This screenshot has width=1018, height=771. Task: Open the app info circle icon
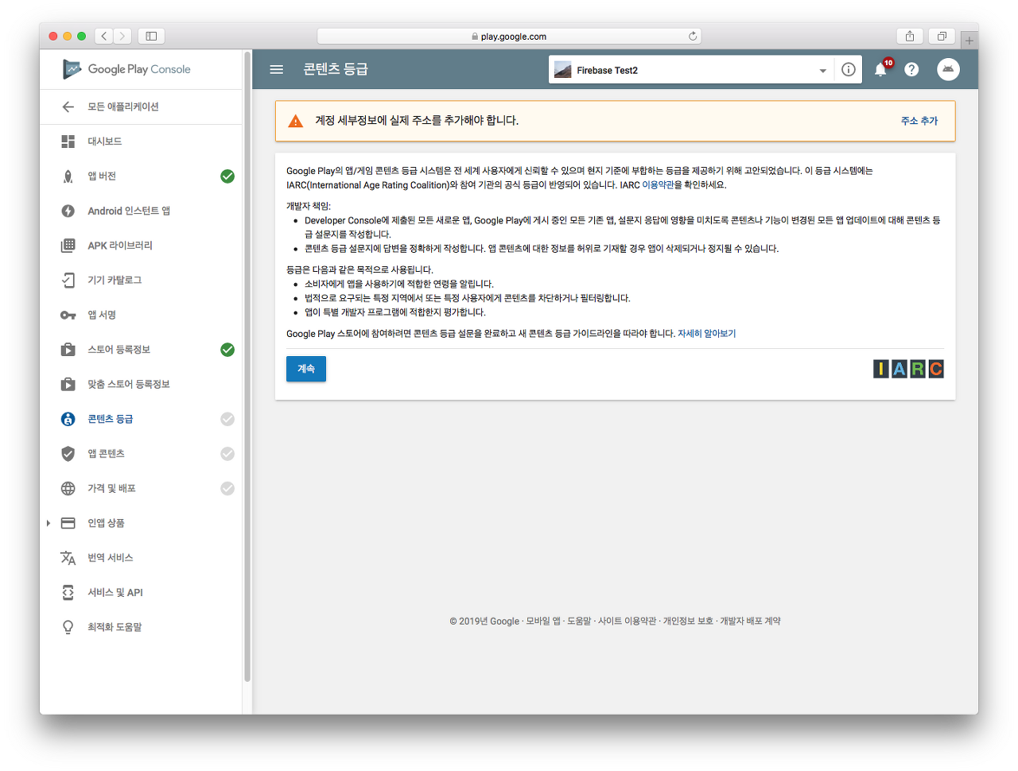(849, 70)
